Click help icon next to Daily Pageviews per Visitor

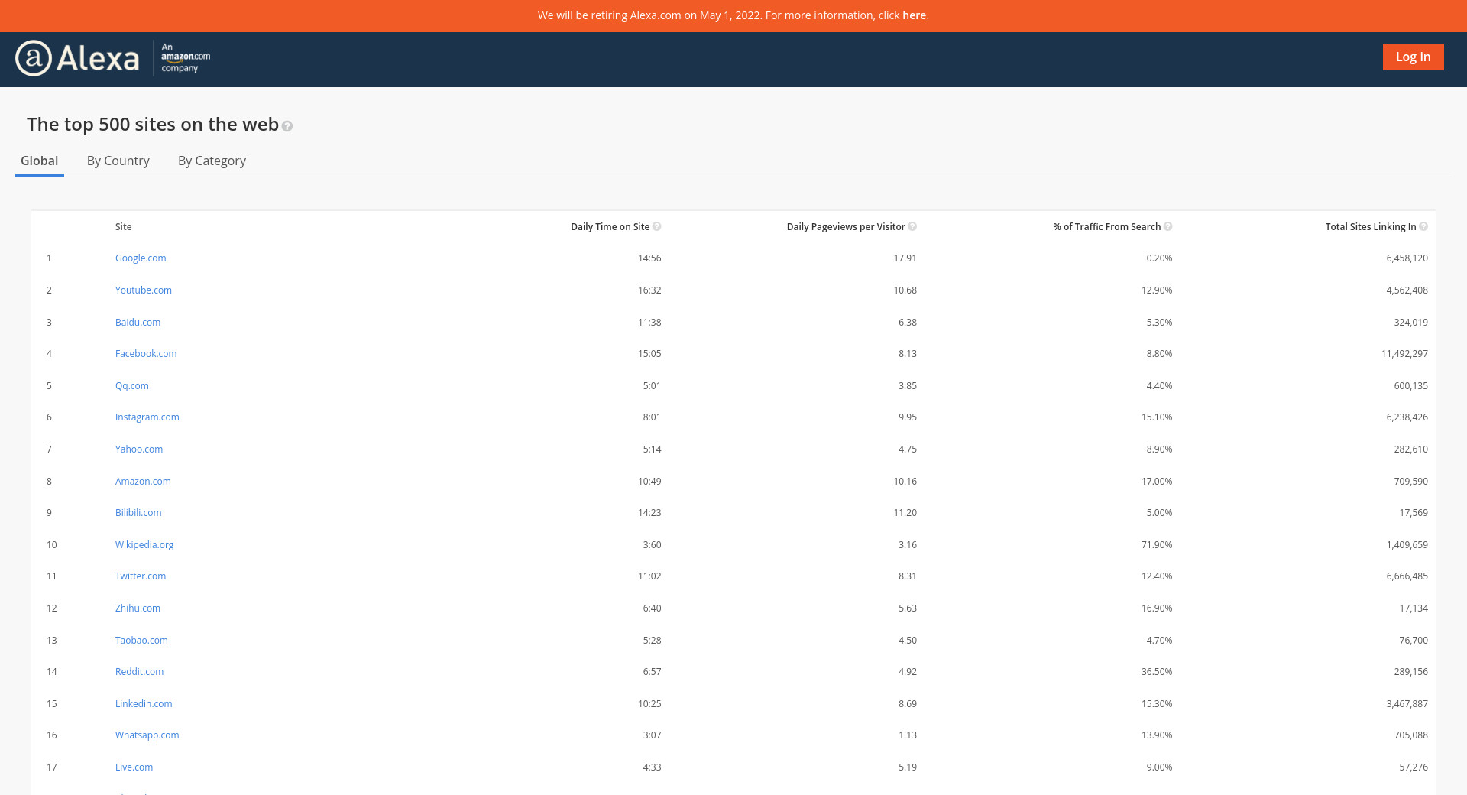click(x=912, y=227)
